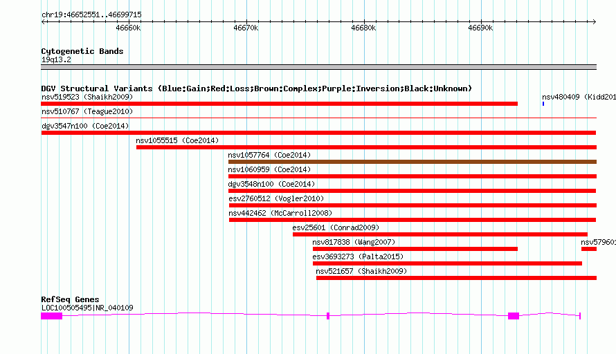Select the nsv521657 red bar
This screenshot has width=616, height=354.
pos(457,278)
